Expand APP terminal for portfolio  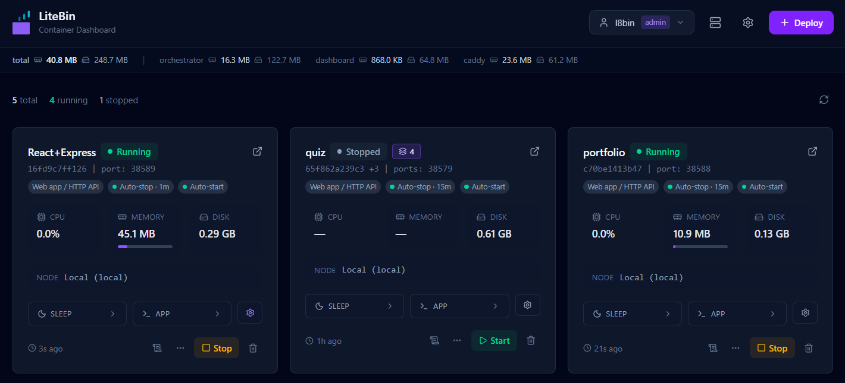[x=737, y=314]
